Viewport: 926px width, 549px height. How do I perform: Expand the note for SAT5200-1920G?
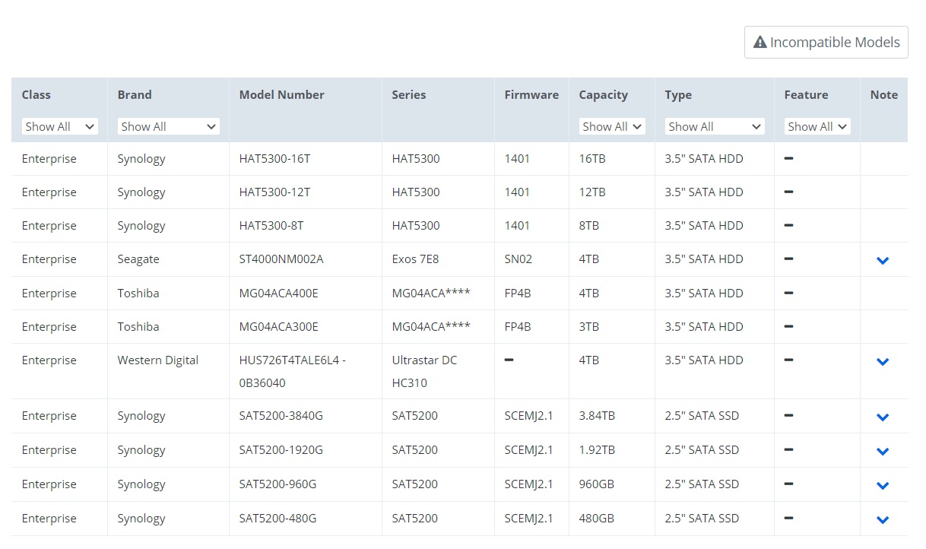pos(883,451)
